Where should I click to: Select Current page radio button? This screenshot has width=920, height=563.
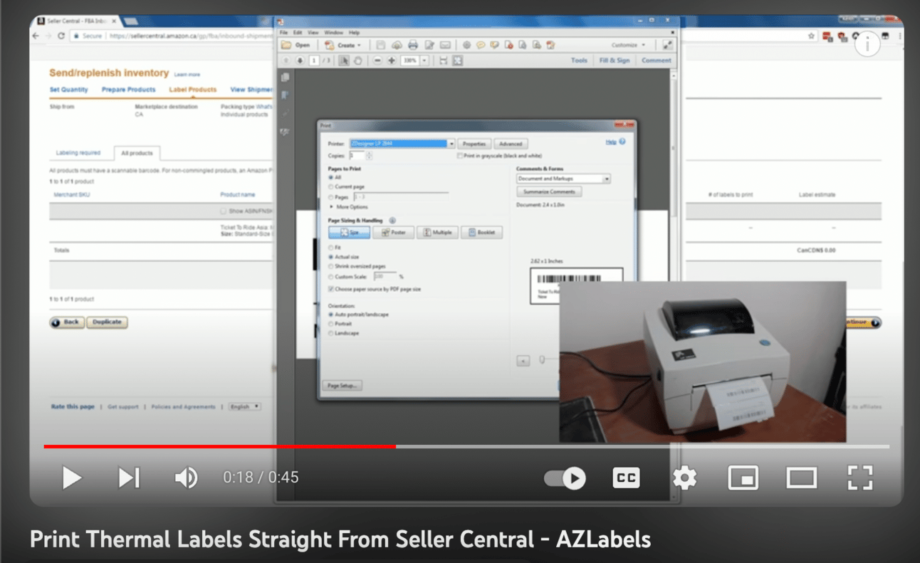330,186
